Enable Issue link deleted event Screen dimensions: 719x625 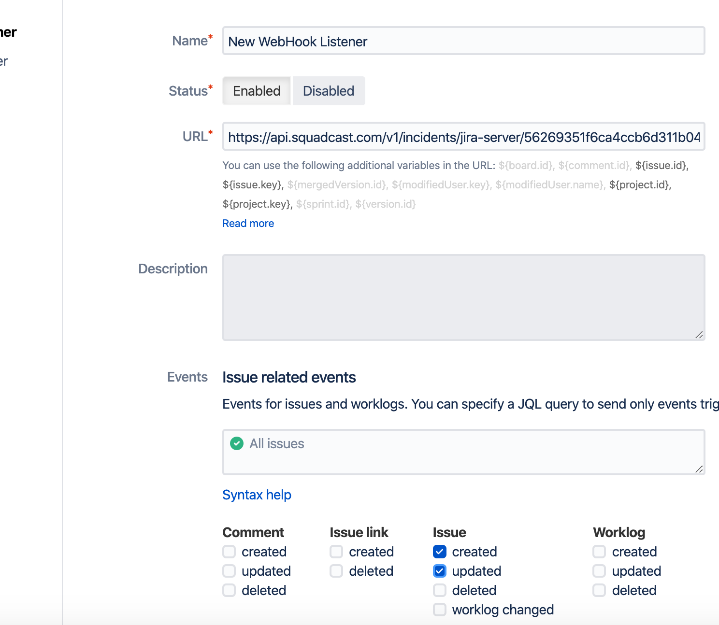[336, 571]
